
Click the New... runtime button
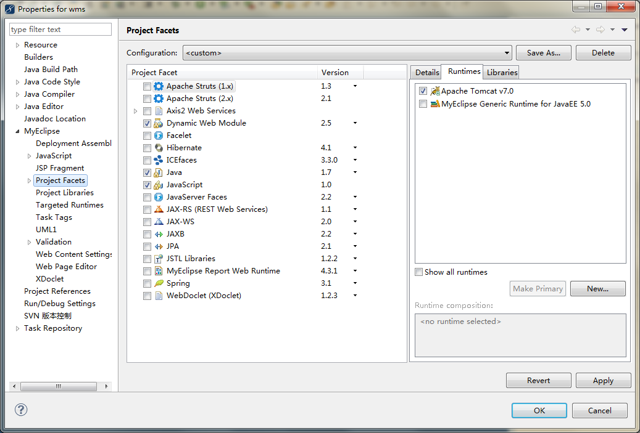click(597, 288)
